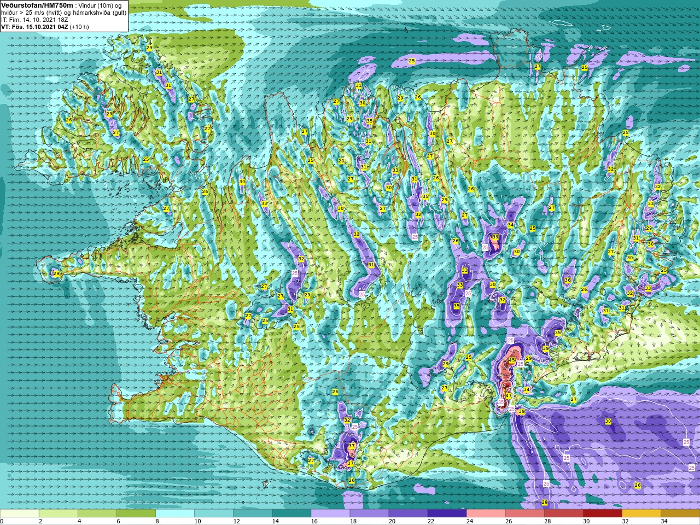Click the 34 tick label on color scale
This screenshot has width=700, height=525.
664,521
